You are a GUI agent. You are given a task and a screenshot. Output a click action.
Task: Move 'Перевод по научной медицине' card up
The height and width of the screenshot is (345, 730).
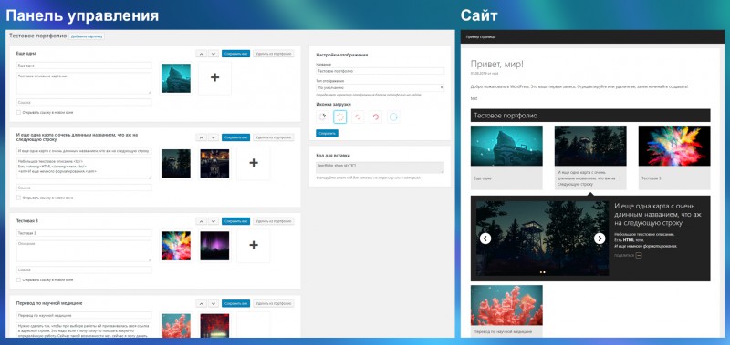201,303
